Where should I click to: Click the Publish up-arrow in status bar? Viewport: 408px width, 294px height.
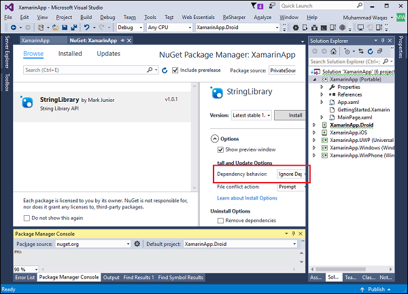(362, 289)
